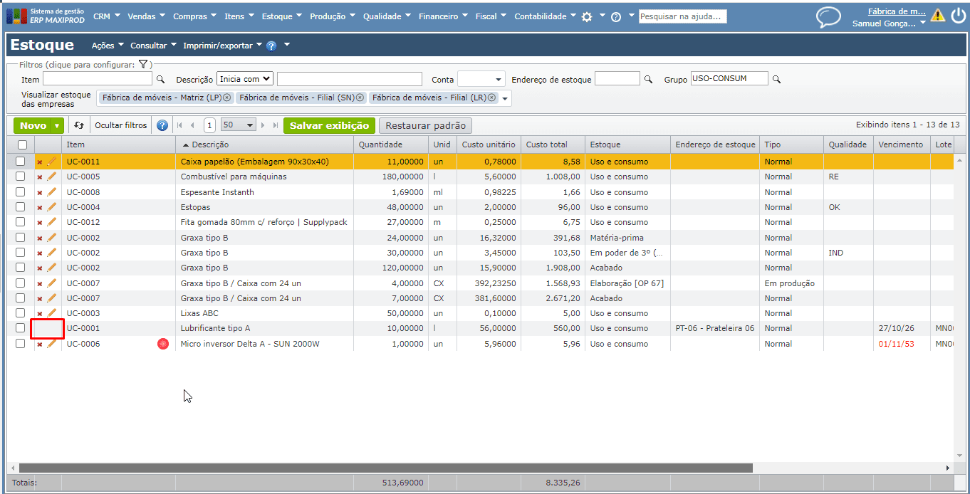Image resolution: width=970 pixels, height=494 pixels.
Task: Toggle the select-all header checkbox
Action: pos(21,145)
